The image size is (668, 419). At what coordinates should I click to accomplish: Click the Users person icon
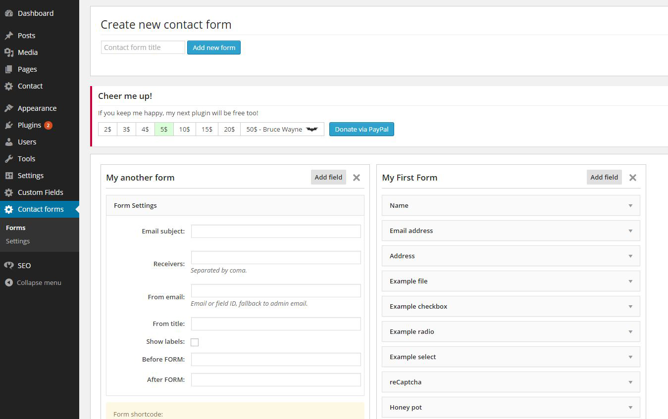click(8, 142)
